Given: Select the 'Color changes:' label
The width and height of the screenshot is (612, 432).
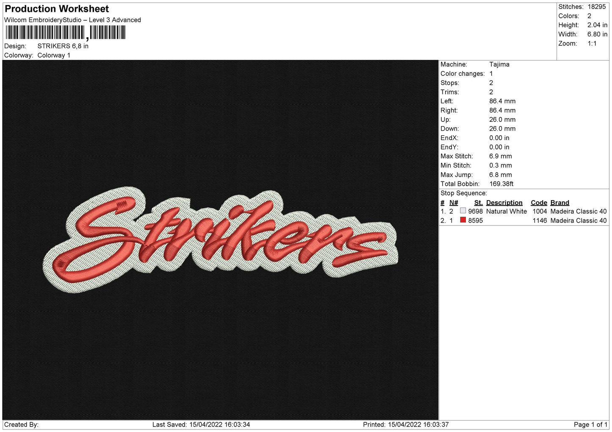Looking at the screenshot, I should (x=462, y=74).
